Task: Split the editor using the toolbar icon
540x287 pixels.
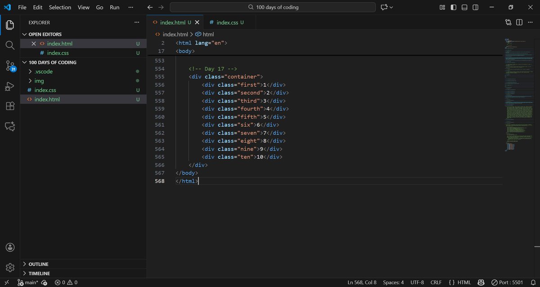Action: [x=520, y=22]
